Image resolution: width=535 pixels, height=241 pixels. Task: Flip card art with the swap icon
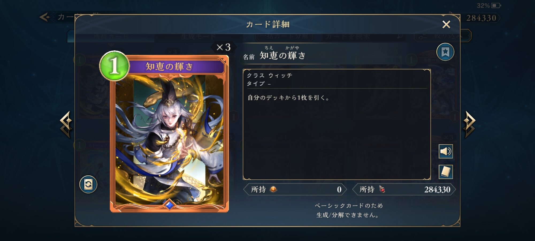pos(88,184)
